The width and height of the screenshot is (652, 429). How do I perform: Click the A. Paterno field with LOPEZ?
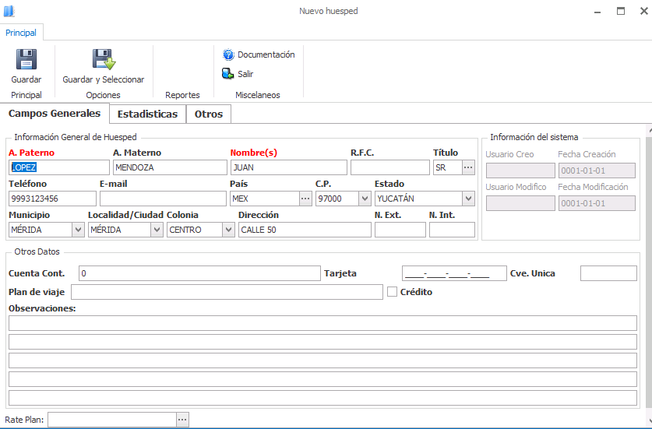click(59, 167)
